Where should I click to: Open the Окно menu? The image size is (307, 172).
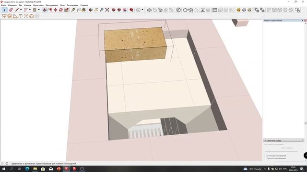click(x=62, y=5)
